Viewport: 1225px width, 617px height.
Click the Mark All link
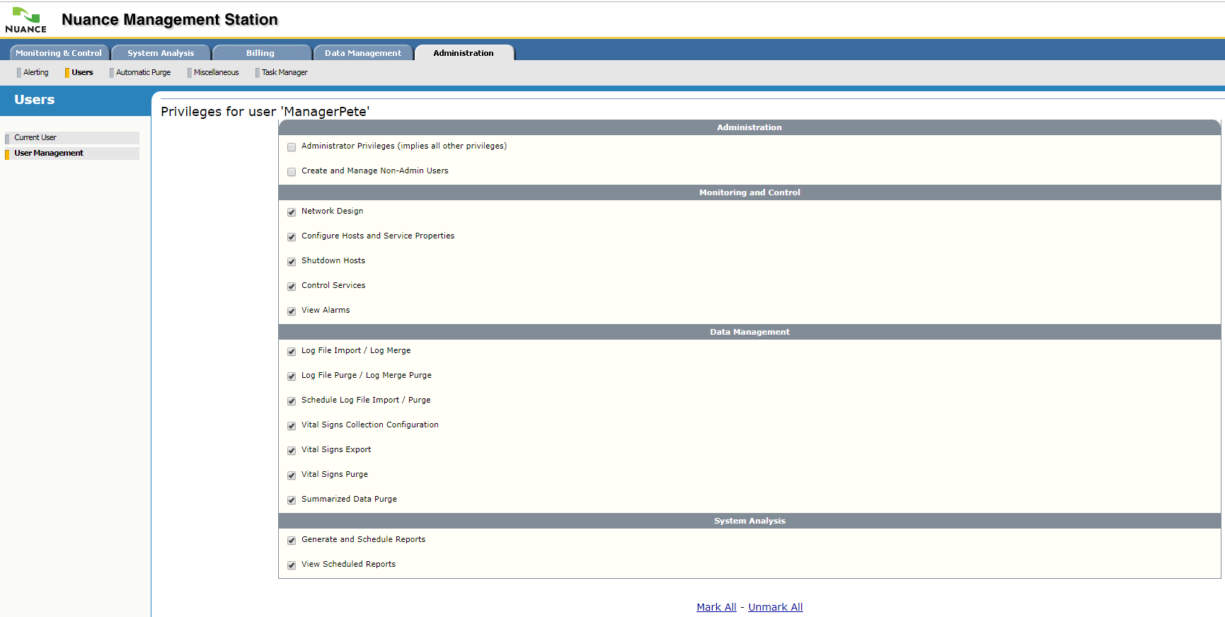(716, 607)
